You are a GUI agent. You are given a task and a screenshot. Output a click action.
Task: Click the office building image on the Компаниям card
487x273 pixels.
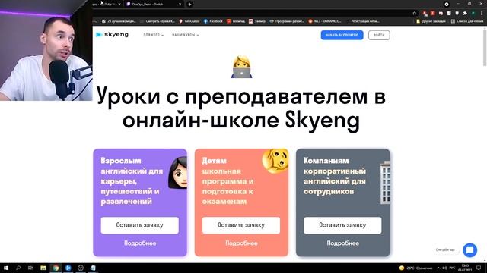[385, 182]
